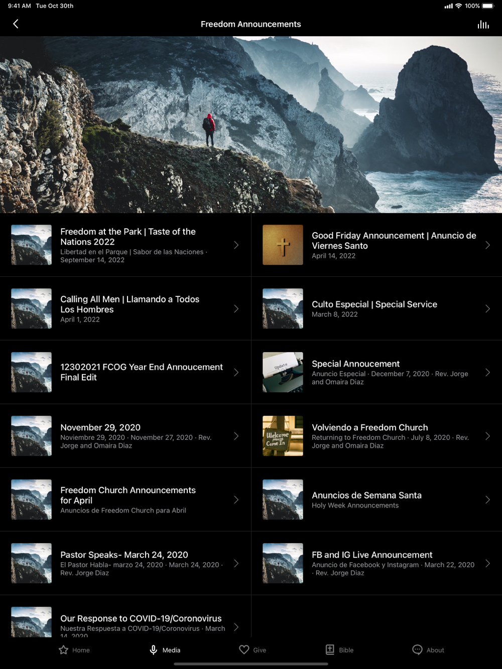Open '12302021 FCOG Year End Annoucement' title
502x669 pixels.
tap(142, 372)
